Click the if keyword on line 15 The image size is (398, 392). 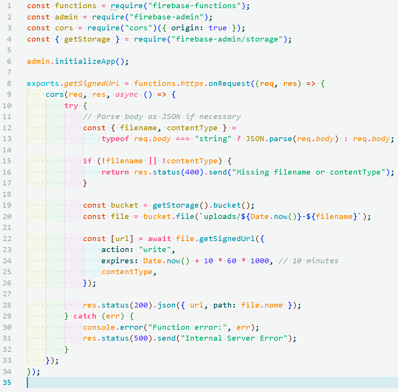coord(87,161)
